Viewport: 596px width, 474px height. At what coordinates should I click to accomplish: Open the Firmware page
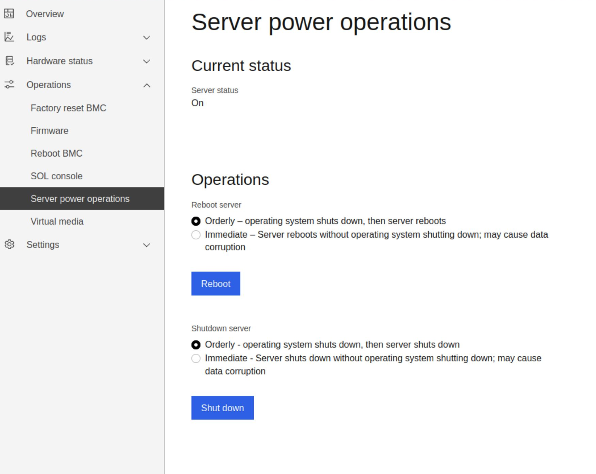(49, 131)
